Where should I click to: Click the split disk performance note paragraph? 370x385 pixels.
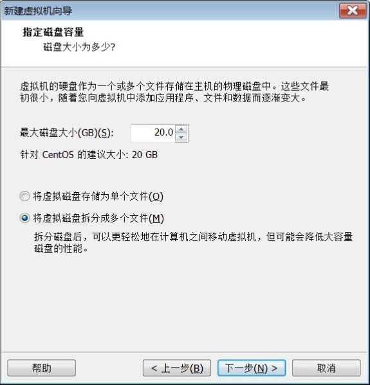point(193,242)
